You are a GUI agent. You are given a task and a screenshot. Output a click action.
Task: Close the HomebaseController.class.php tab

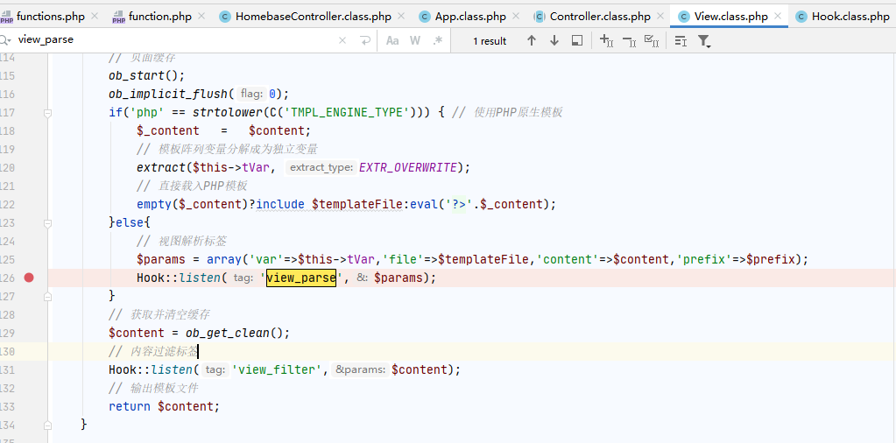(x=401, y=16)
